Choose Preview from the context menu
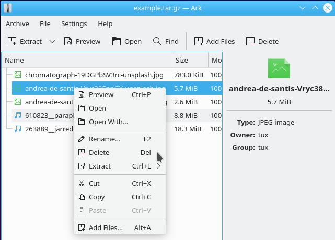Screen dimensions: 335x240 101,94
